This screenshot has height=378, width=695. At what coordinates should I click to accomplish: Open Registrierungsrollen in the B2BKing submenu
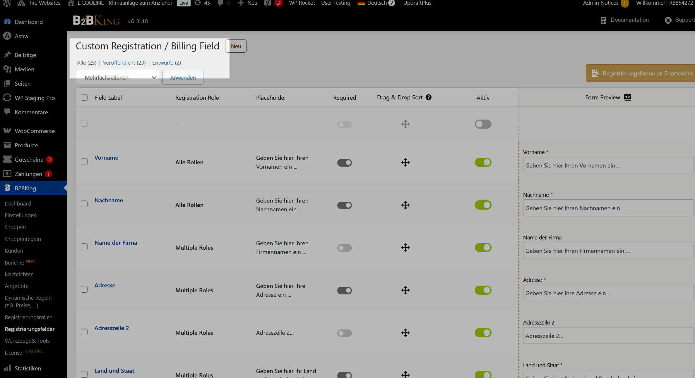click(29, 317)
